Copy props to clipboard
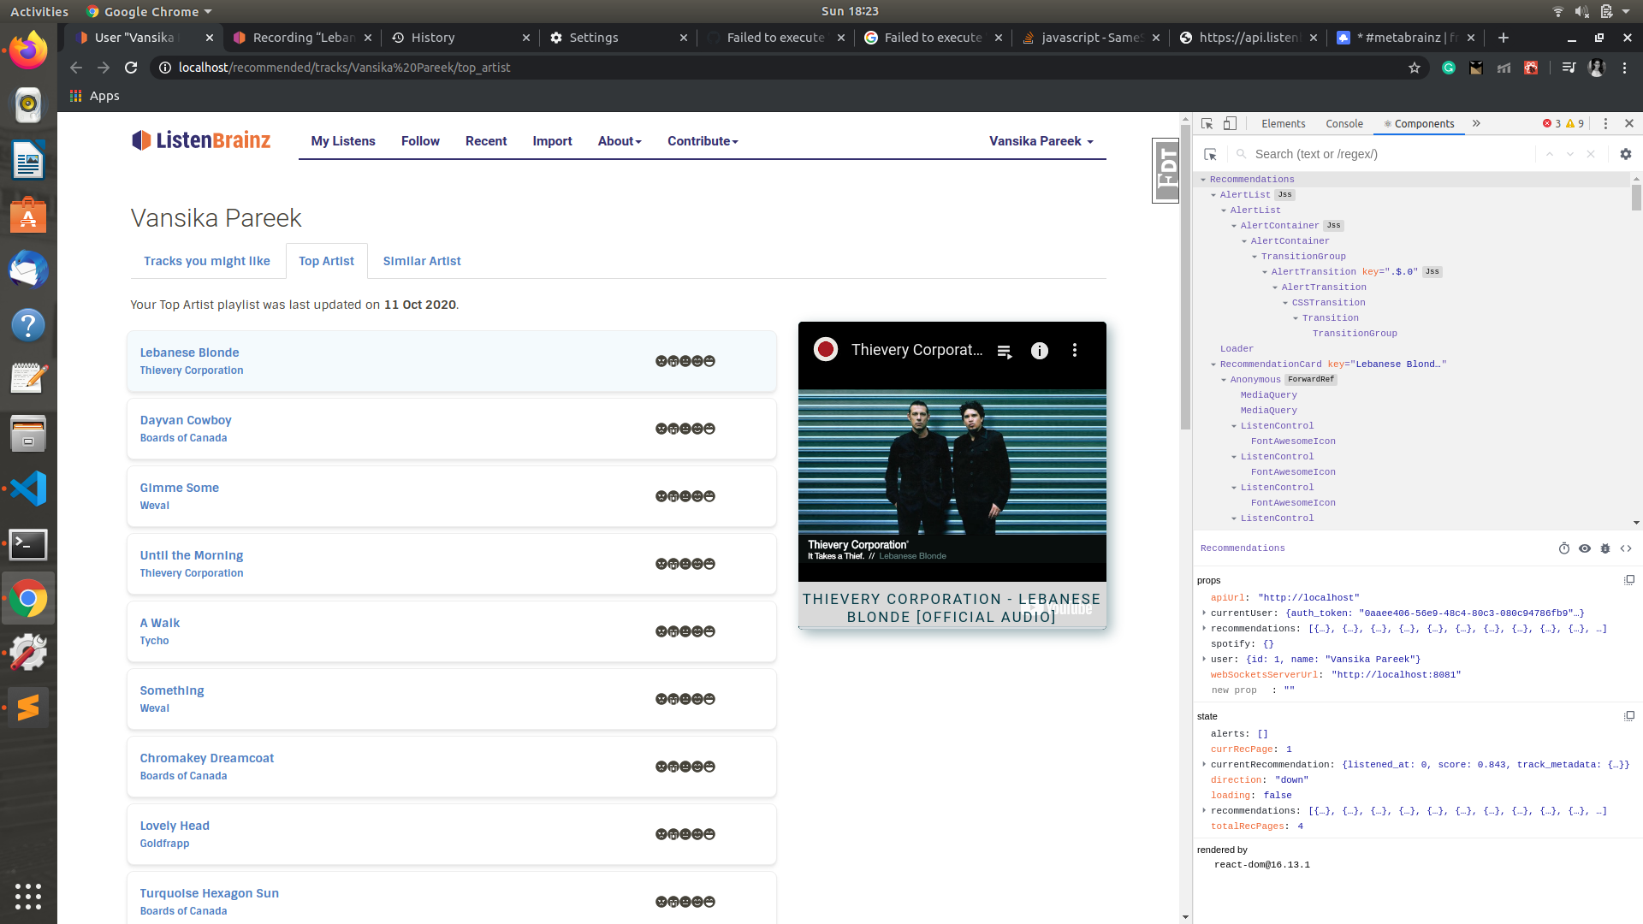The height and width of the screenshot is (924, 1643). [1629, 580]
